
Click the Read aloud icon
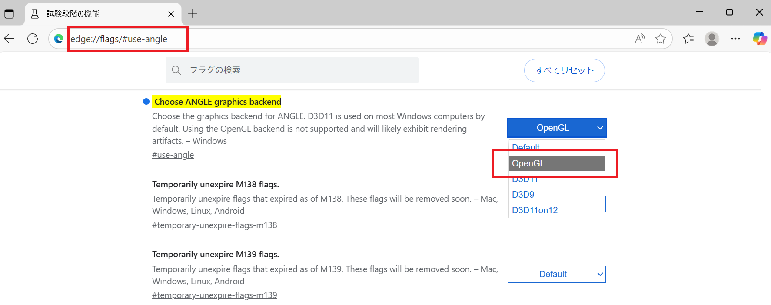coord(640,39)
